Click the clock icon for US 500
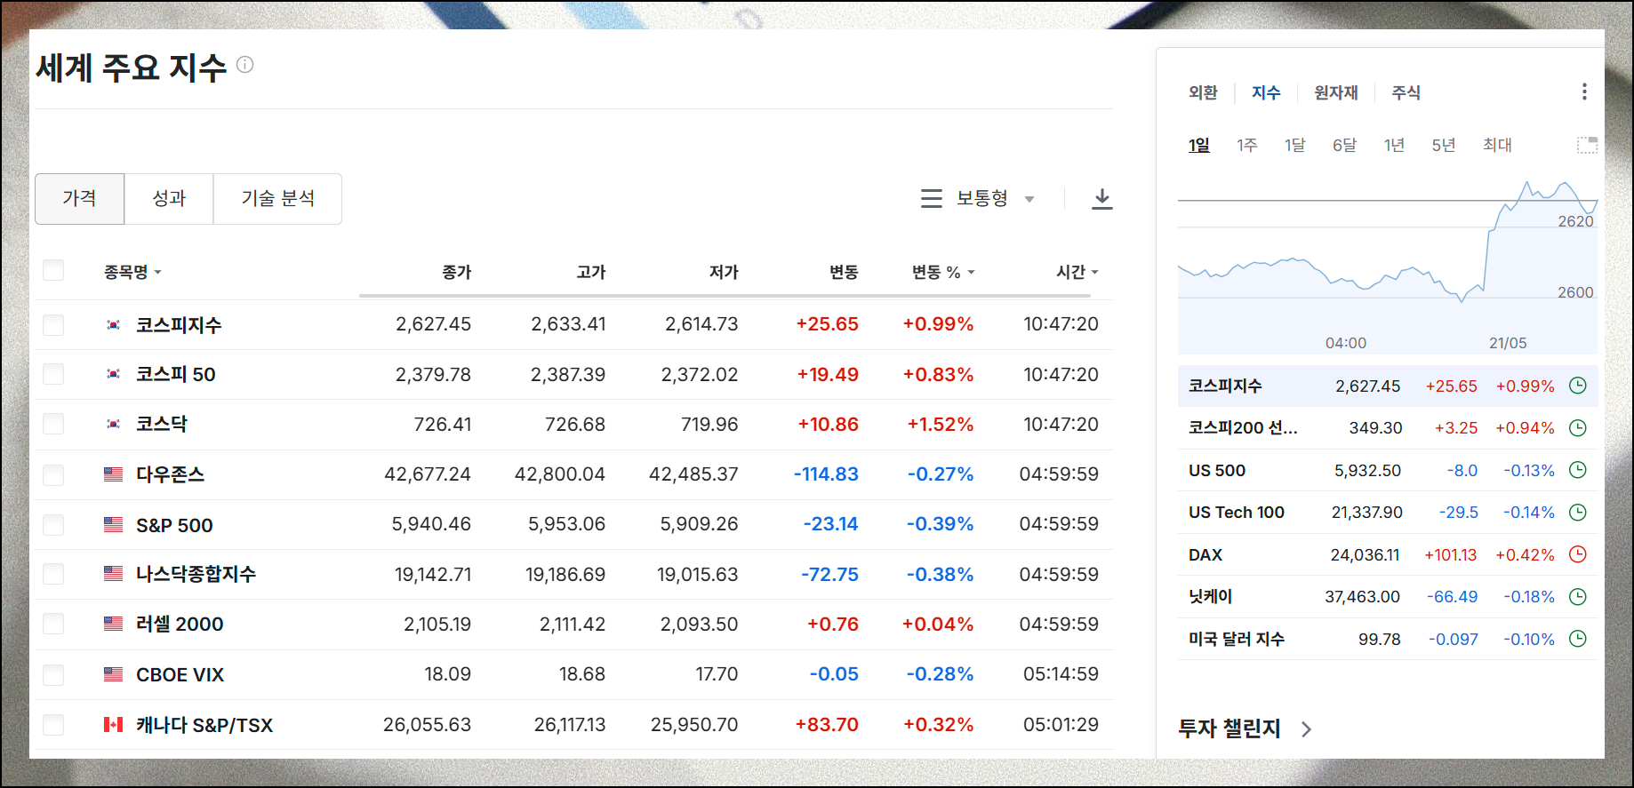The width and height of the screenshot is (1634, 788). point(1578,470)
